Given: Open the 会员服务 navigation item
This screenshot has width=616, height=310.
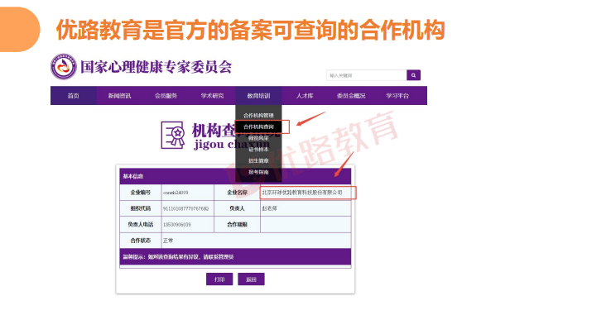Looking at the screenshot, I should (166, 96).
